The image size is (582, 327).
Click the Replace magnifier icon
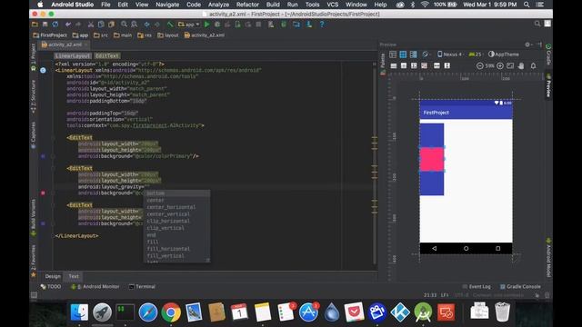coord(135,25)
